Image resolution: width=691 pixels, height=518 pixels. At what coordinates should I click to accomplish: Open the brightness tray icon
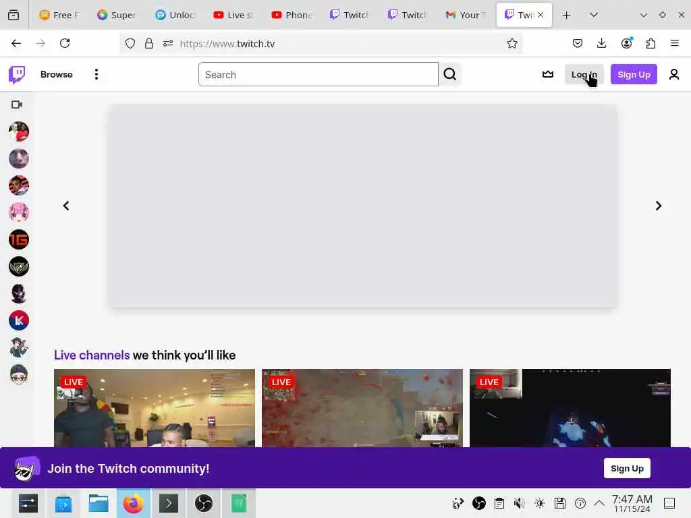[540, 503]
